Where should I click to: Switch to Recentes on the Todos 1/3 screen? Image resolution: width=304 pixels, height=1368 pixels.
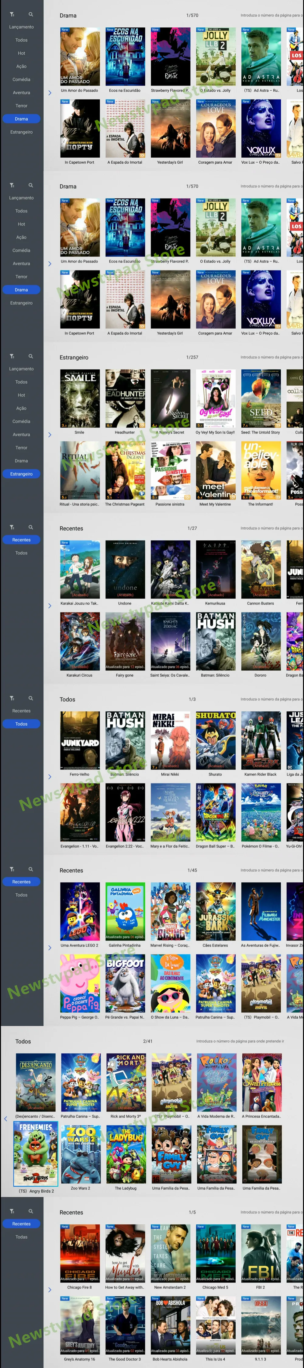coord(21,711)
